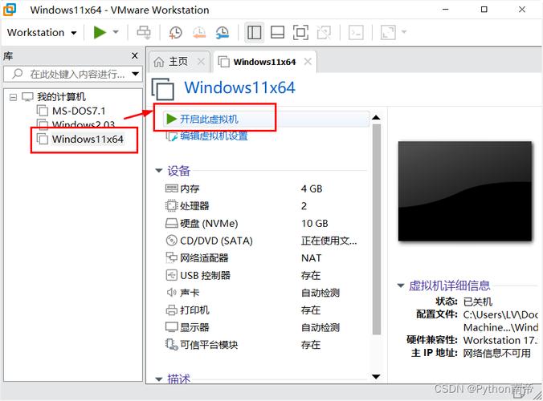Select the Windows2.03 virtual machine
Viewport: 543px width, 401px height.
pyautogui.click(x=84, y=124)
